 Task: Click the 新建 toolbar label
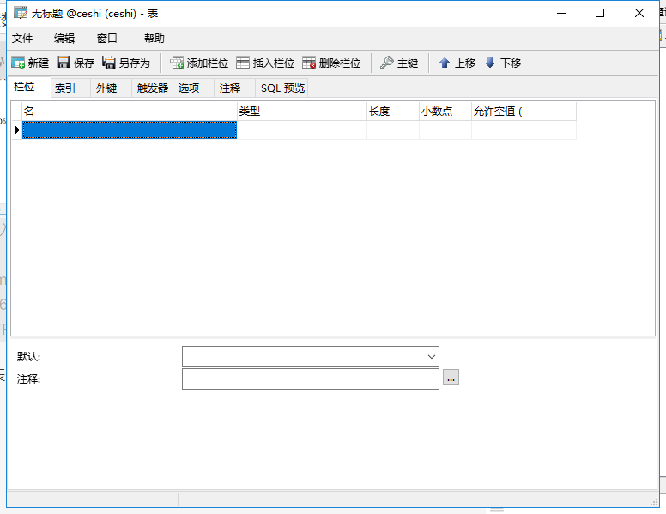point(39,63)
